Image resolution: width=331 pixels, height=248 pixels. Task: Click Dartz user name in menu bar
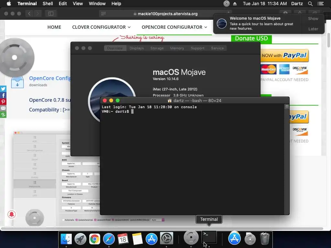pyautogui.click(x=297, y=4)
